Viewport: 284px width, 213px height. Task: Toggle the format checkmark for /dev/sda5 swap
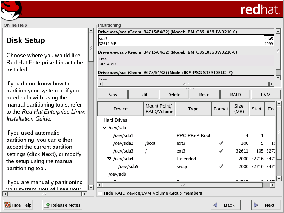pos(221,167)
